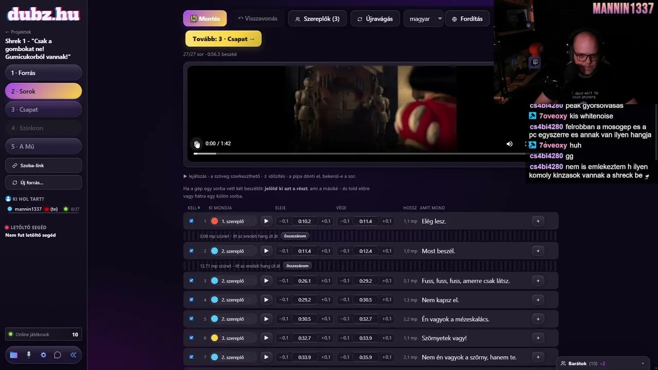The height and width of the screenshot is (370, 658).
Task: Go to step '1 · Forrás'
Action: (x=43, y=73)
